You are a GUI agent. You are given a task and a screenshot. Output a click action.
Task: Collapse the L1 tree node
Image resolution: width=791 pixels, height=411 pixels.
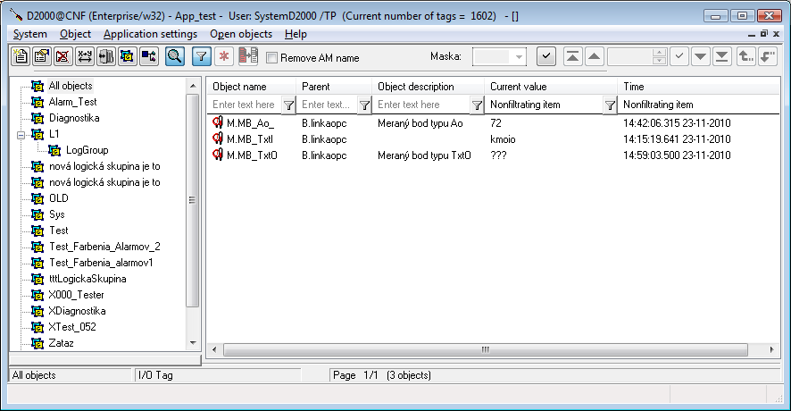pyautogui.click(x=19, y=134)
